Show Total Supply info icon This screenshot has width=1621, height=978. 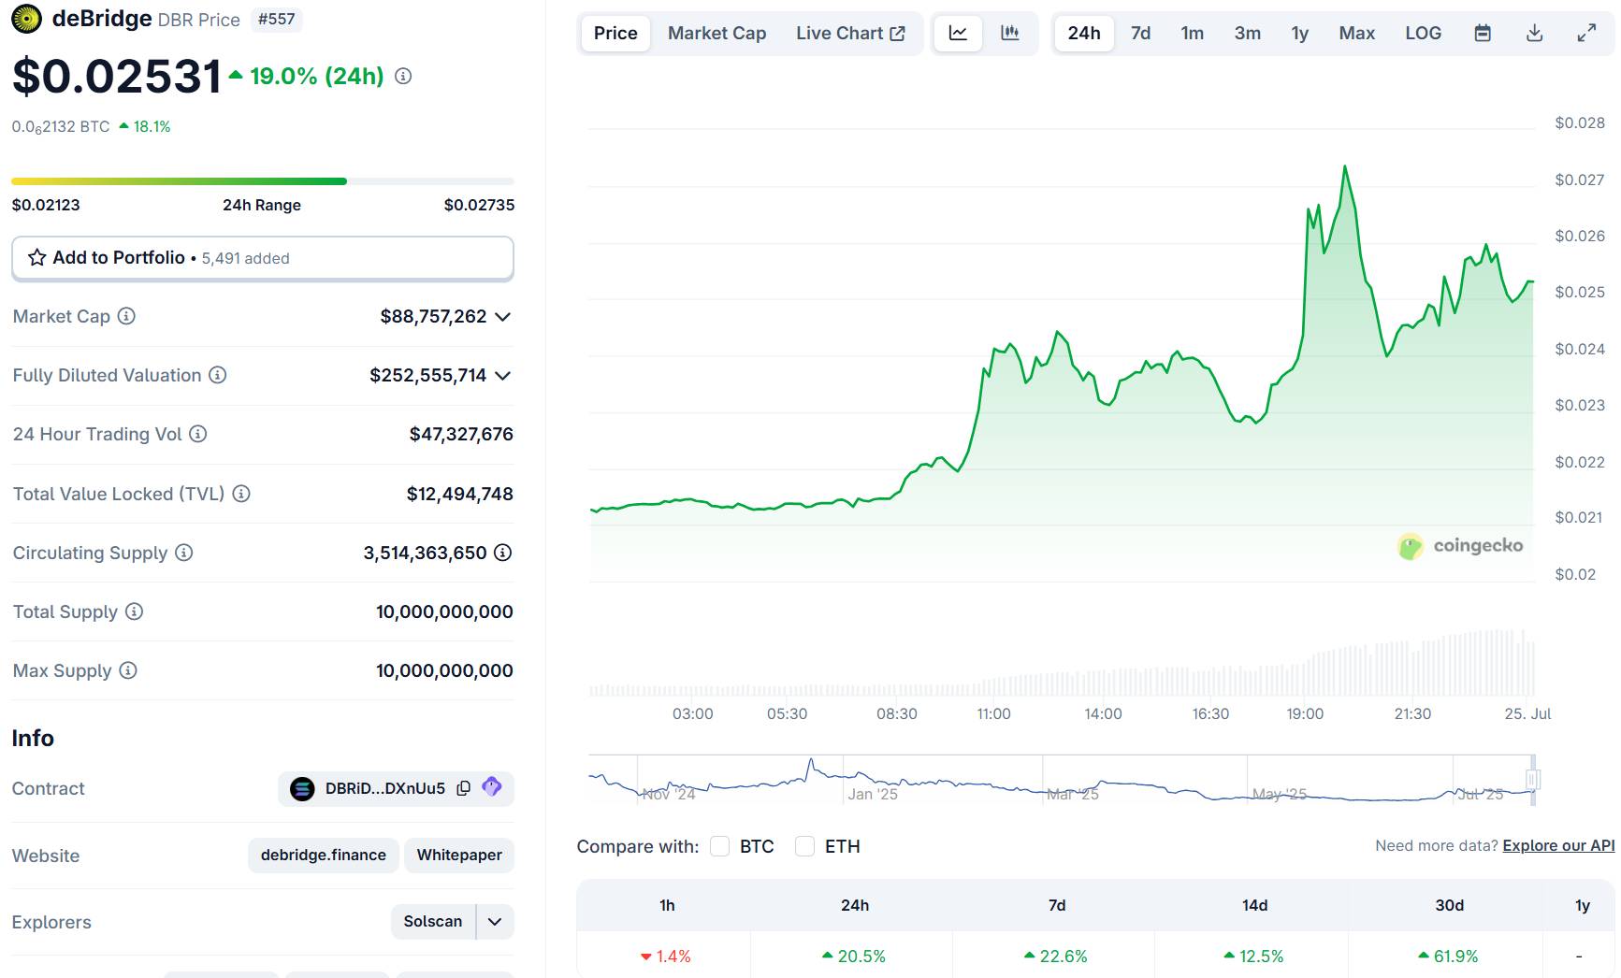[x=134, y=611]
